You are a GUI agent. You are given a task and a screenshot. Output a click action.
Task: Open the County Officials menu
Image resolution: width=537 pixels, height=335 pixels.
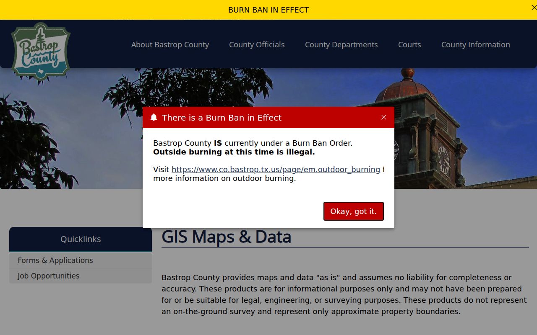pyautogui.click(x=257, y=45)
